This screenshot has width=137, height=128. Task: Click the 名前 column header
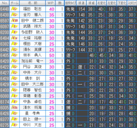coord(33,3)
